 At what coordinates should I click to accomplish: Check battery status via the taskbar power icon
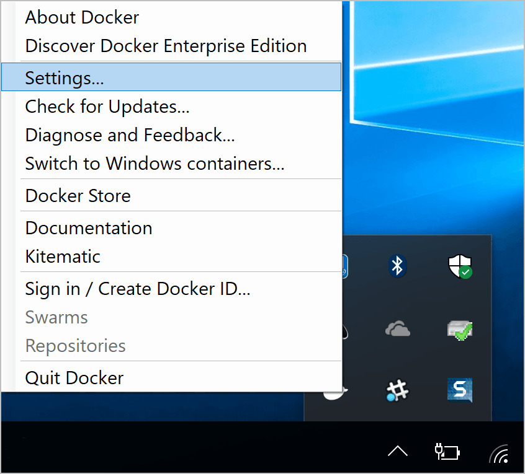[447, 452]
